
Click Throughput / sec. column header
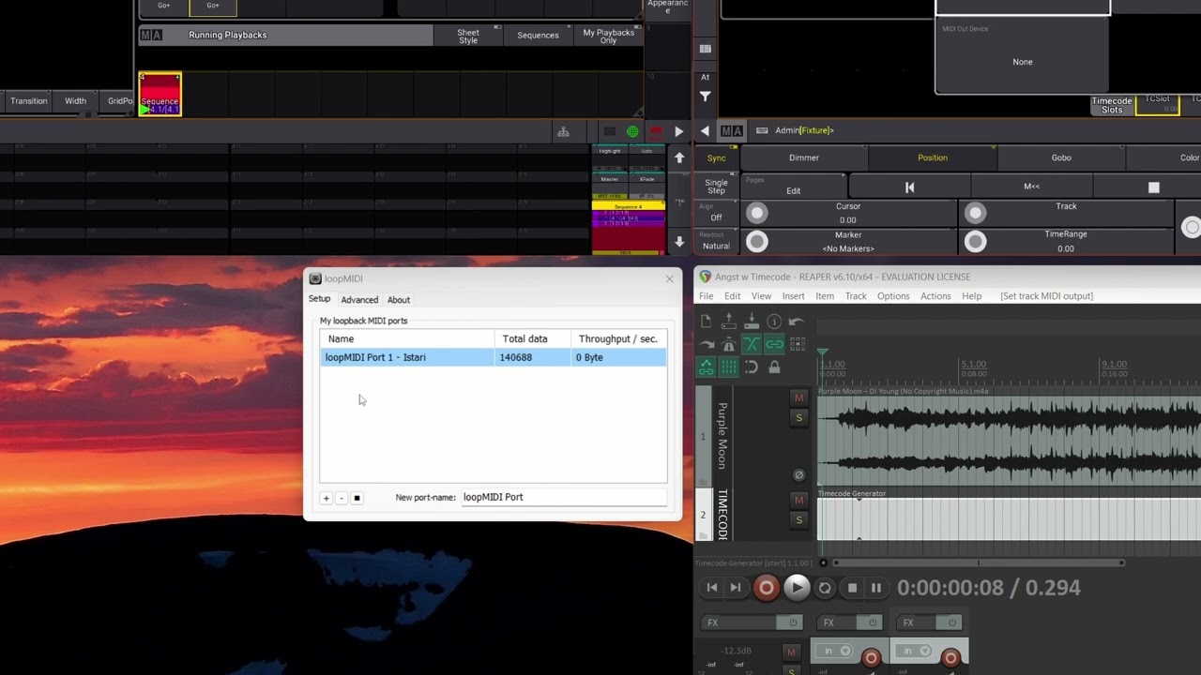coord(618,338)
